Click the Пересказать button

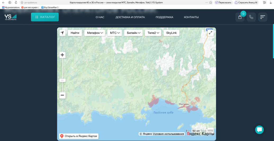pyautogui.click(x=223, y=3)
